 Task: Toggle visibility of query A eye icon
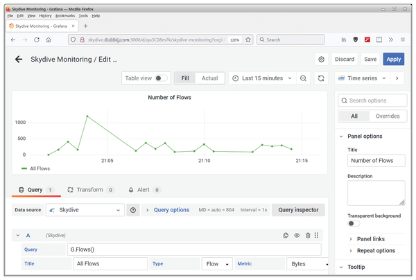click(297, 235)
